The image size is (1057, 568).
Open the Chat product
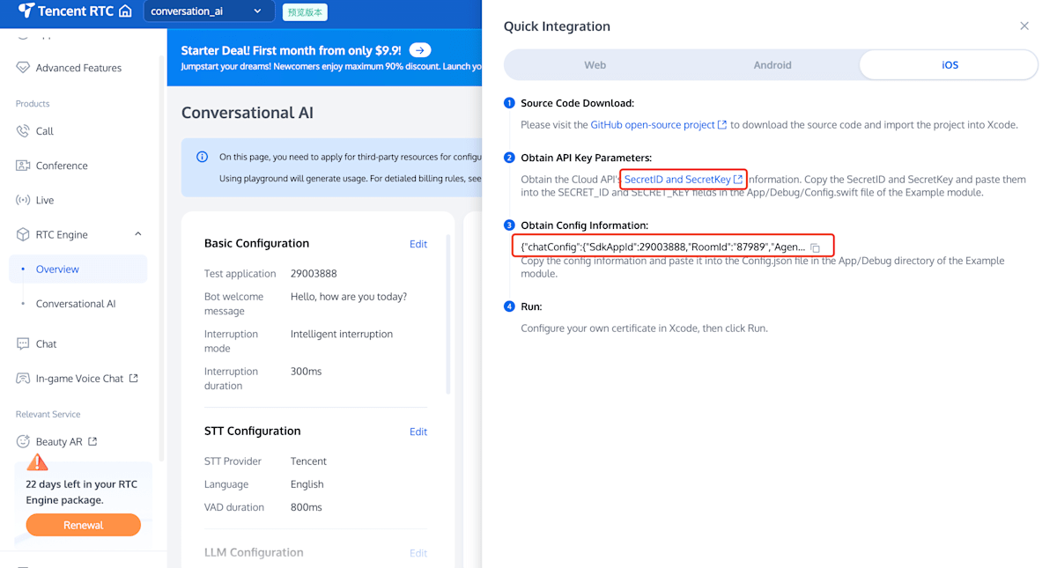click(x=47, y=344)
